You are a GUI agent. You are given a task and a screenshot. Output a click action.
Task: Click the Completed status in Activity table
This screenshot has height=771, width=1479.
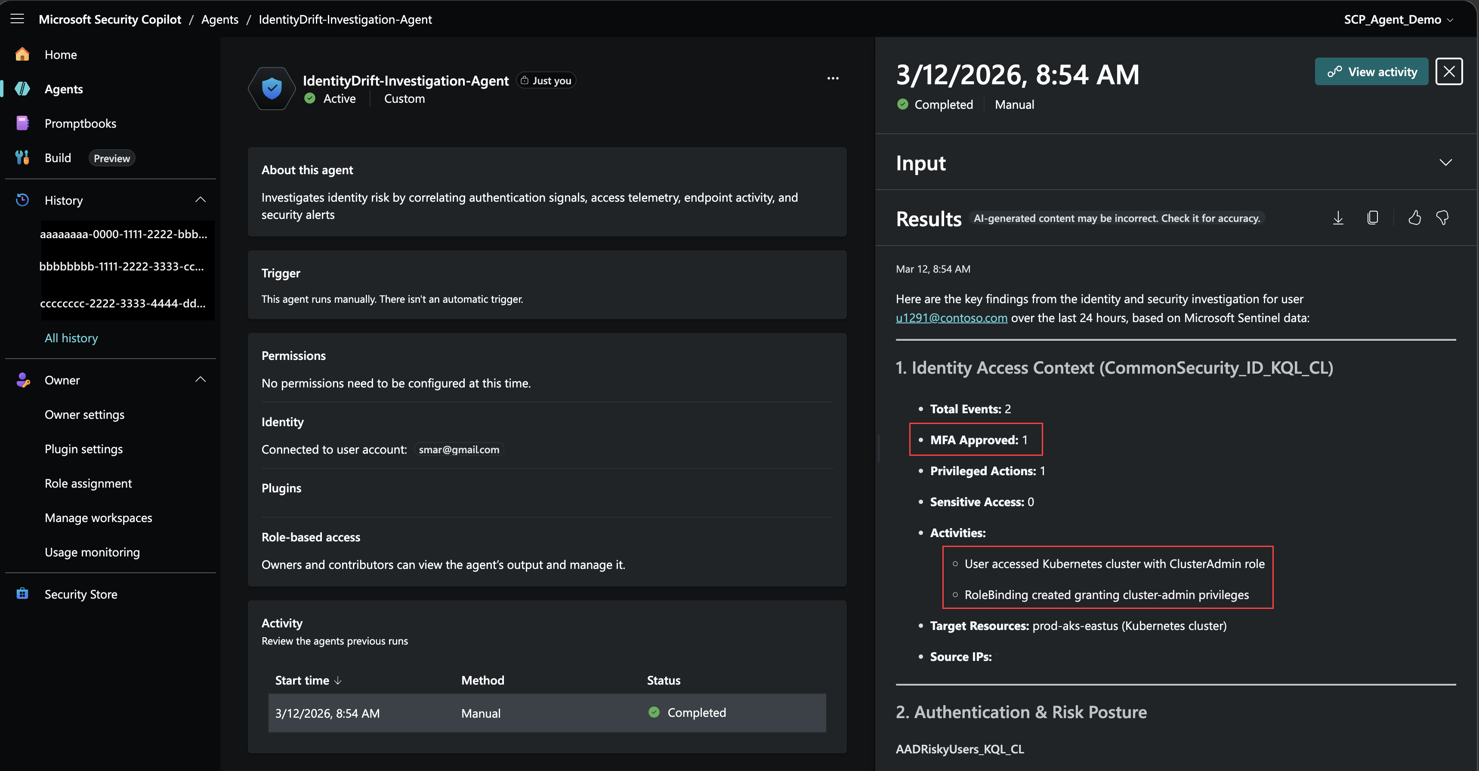687,713
